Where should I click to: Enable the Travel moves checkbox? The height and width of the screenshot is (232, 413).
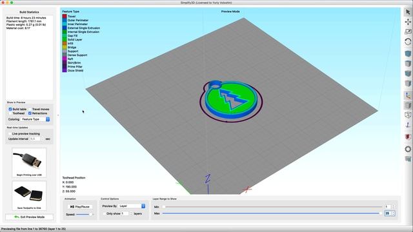click(30, 109)
